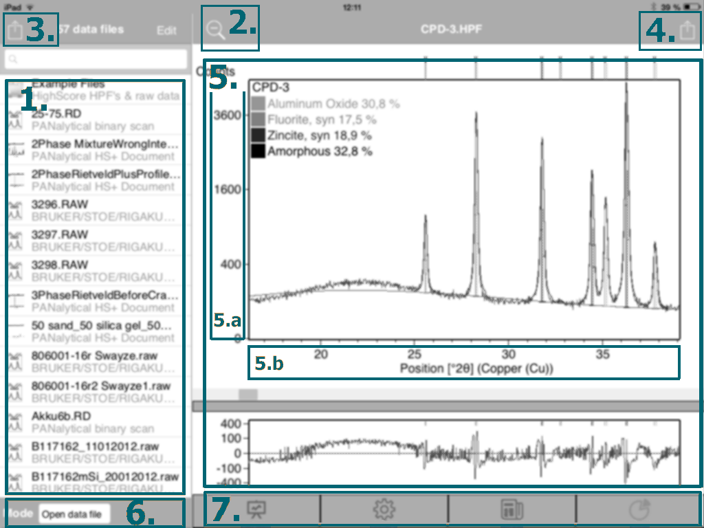Open the settings gear in bottom toolbar

click(x=384, y=509)
